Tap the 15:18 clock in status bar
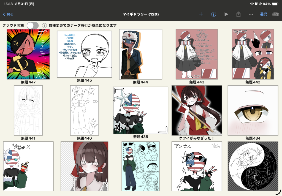 tap(8, 4)
